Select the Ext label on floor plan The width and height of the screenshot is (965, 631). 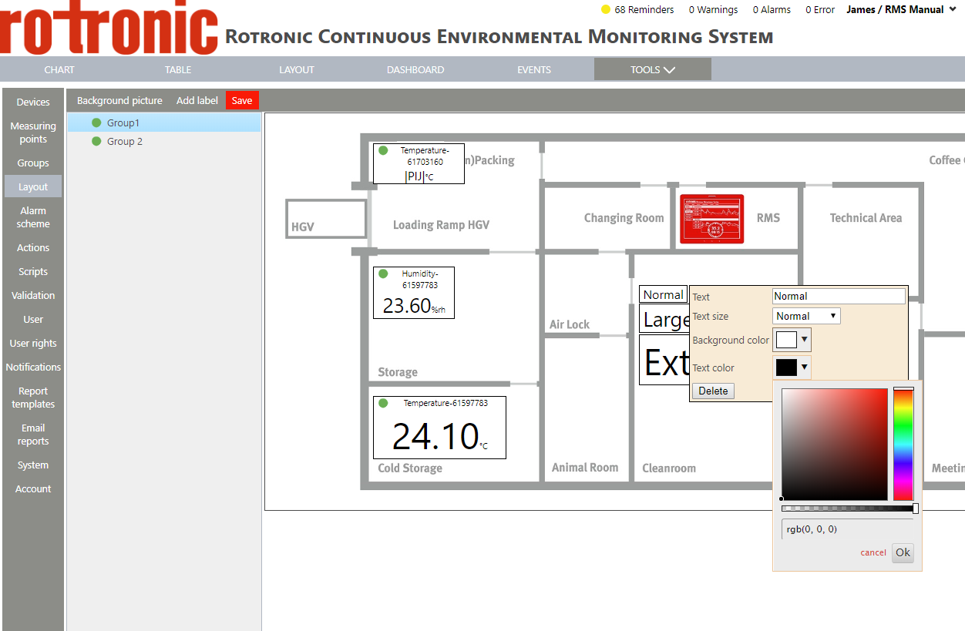point(666,361)
